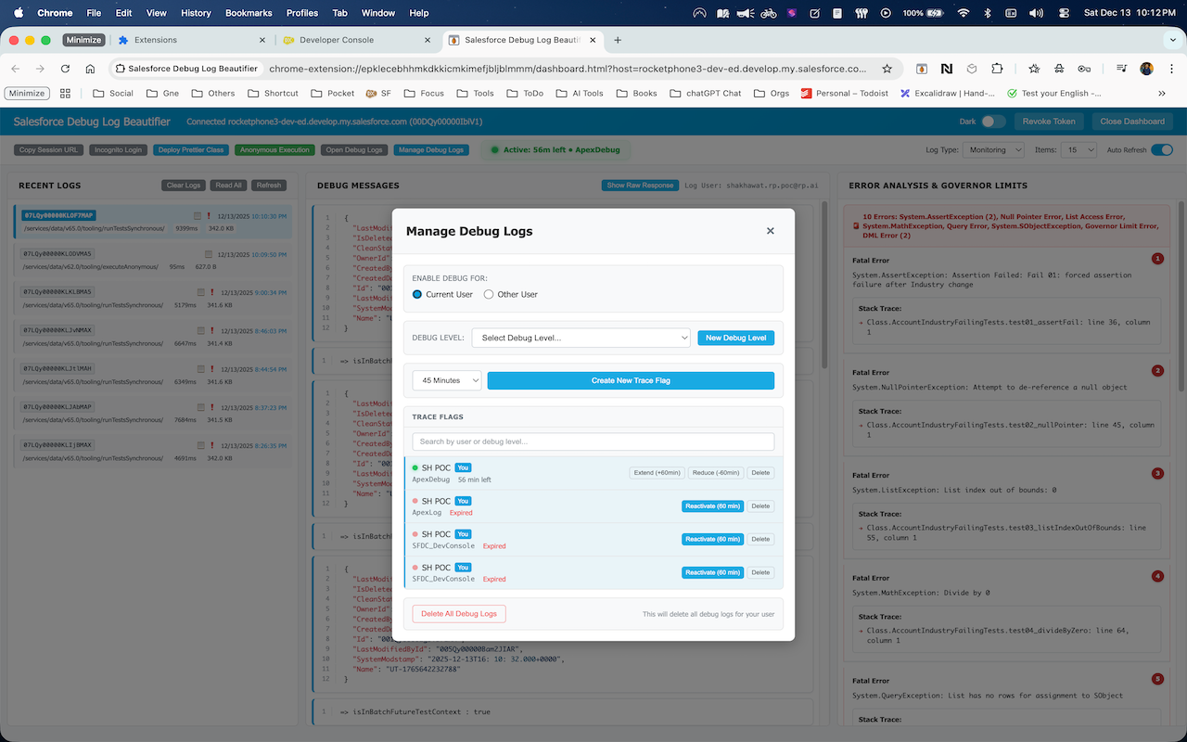
Task: Click the Refresh icon in Recent Logs panel
Action: pyautogui.click(x=268, y=185)
